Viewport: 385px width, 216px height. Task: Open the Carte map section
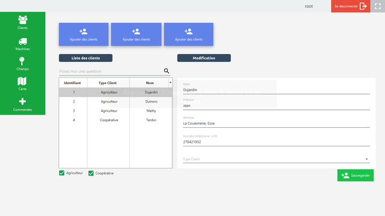coord(22,83)
